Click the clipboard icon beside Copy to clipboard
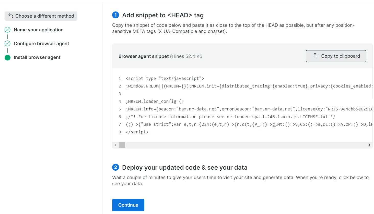This screenshot has width=374, height=214. [315, 56]
